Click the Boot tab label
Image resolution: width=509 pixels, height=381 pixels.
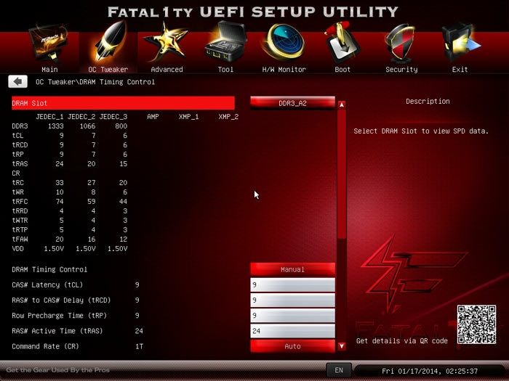342,70
